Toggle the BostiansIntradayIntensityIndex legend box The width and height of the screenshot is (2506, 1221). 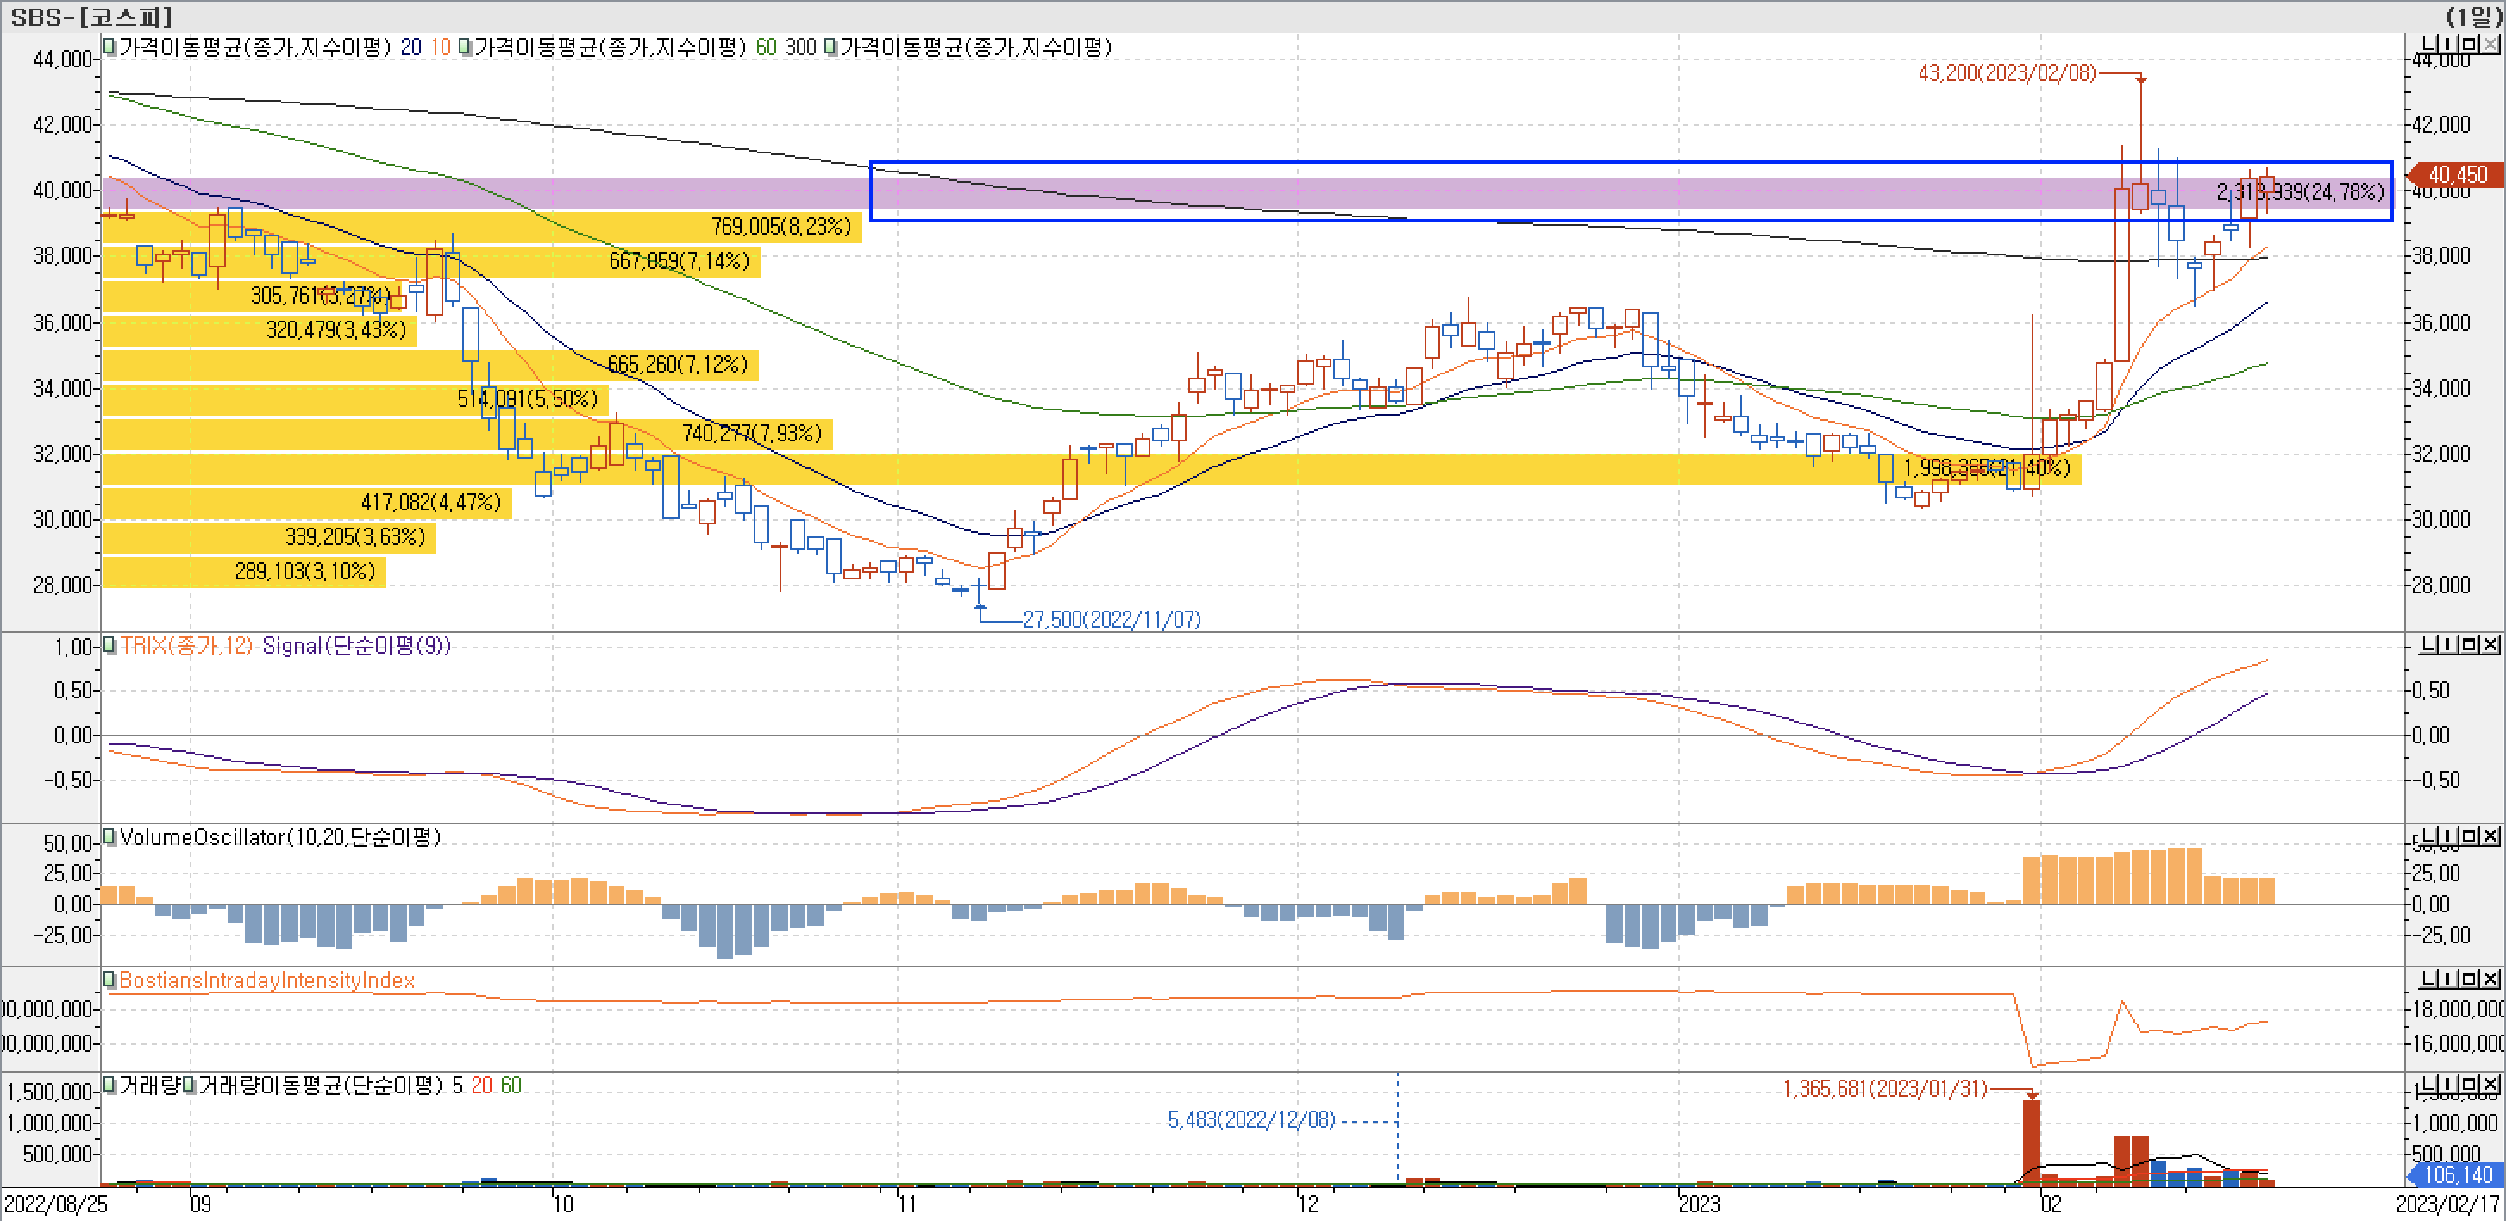pos(110,979)
